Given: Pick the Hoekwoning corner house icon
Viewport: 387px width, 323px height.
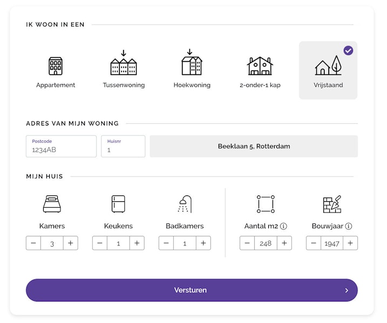Looking at the screenshot, I should [192, 62].
